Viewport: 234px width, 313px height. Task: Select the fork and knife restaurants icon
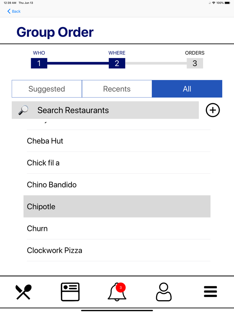[23, 292]
